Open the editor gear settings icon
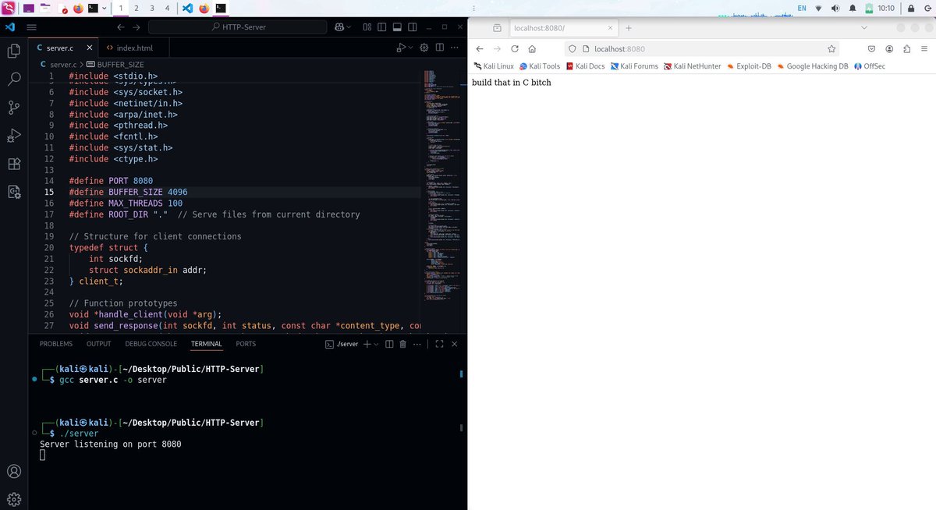Image resolution: width=936 pixels, height=510 pixels. tap(424, 48)
